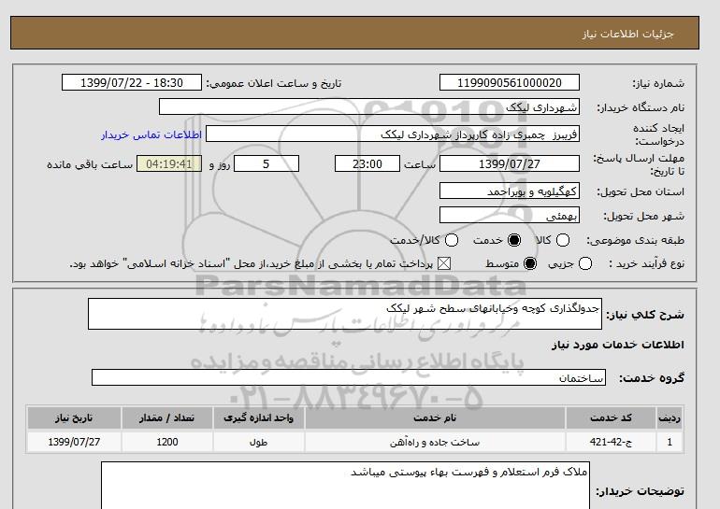
Task: Choose the متوسط purchase type radio
Action: pos(530,263)
